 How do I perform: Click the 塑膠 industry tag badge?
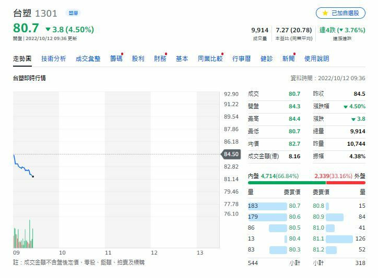(73, 13)
